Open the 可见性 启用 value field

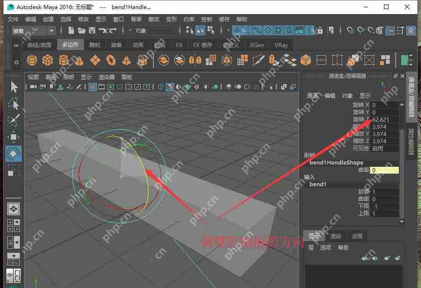pos(384,148)
